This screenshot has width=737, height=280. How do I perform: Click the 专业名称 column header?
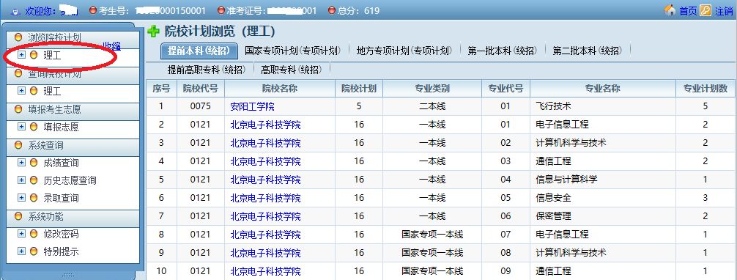pyautogui.click(x=603, y=89)
